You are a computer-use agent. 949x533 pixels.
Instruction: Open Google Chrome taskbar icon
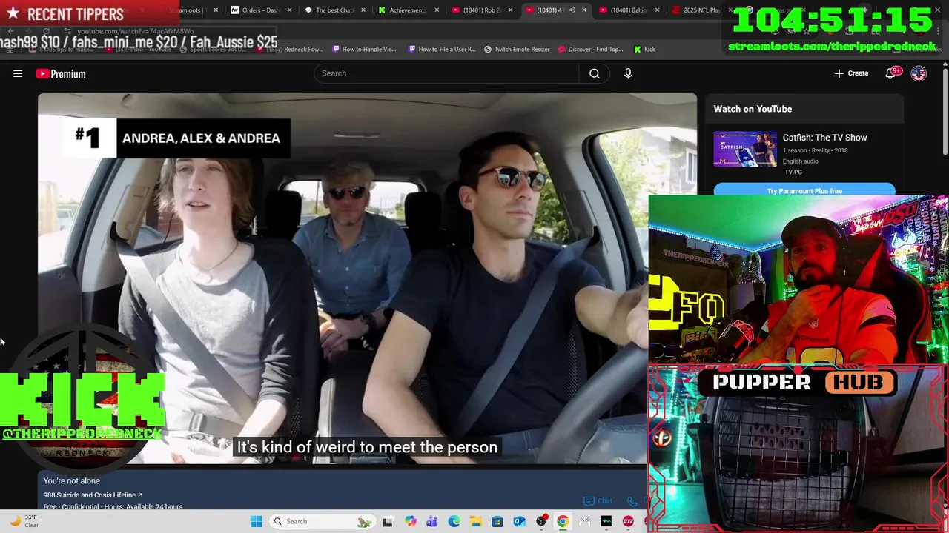pos(563,521)
